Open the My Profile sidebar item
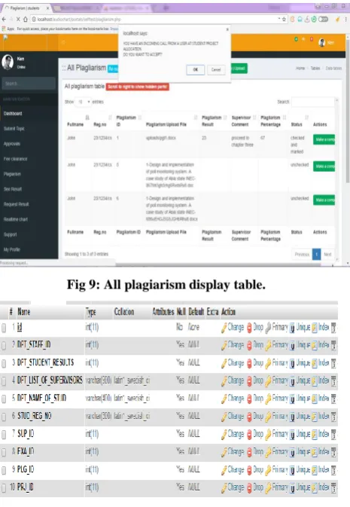 point(12,249)
